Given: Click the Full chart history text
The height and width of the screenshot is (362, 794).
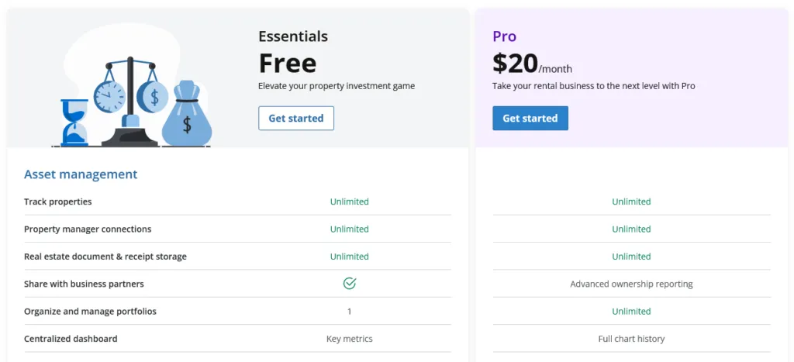Looking at the screenshot, I should (x=631, y=339).
